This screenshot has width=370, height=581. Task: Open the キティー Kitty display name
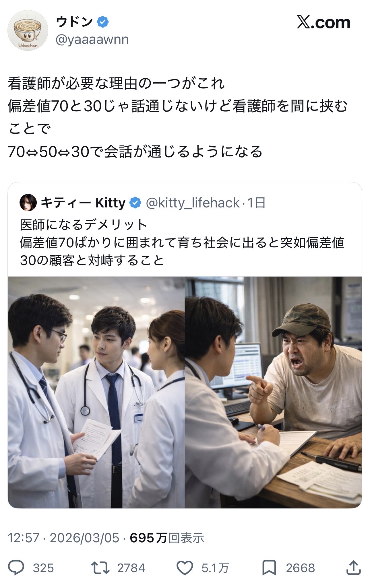83,203
